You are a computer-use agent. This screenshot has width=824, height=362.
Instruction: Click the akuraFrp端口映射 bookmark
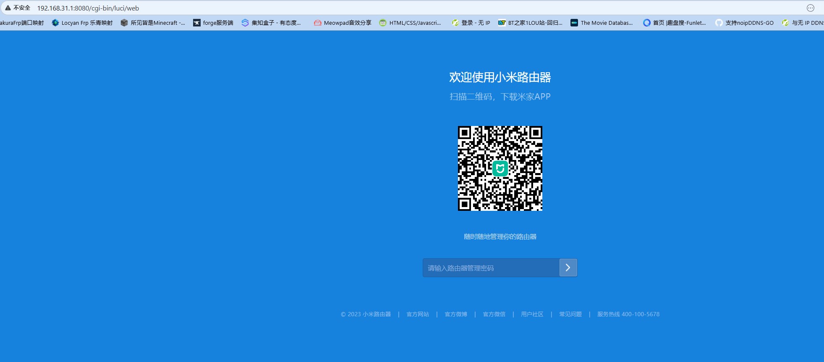(22, 23)
